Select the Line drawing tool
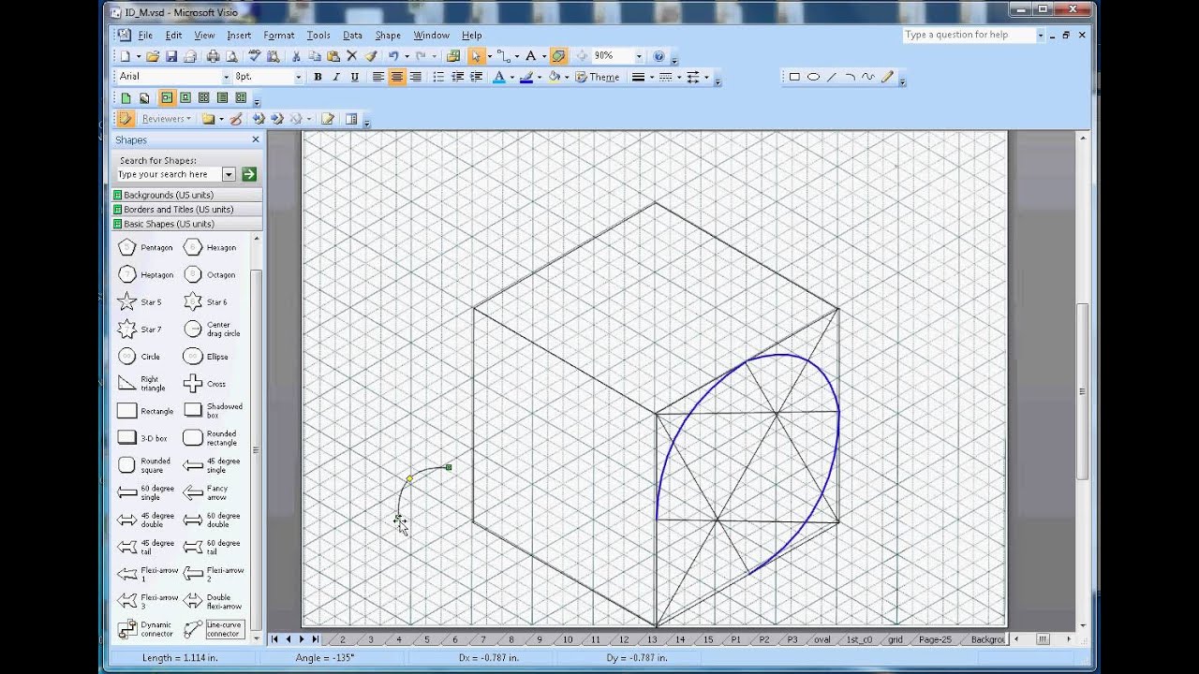1199x674 pixels. (x=832, y=77)
